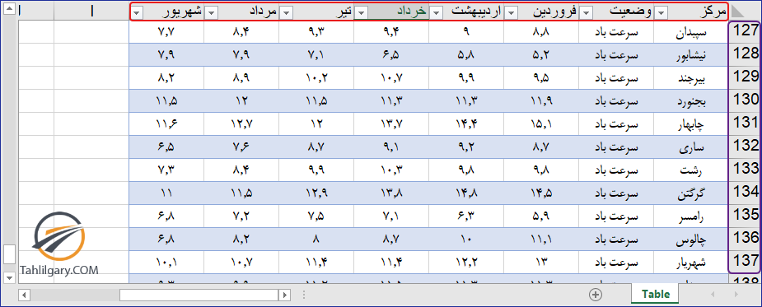Open filter dropdown for تیر column
The height and width of the screenshot is (307, 762).
286,13
